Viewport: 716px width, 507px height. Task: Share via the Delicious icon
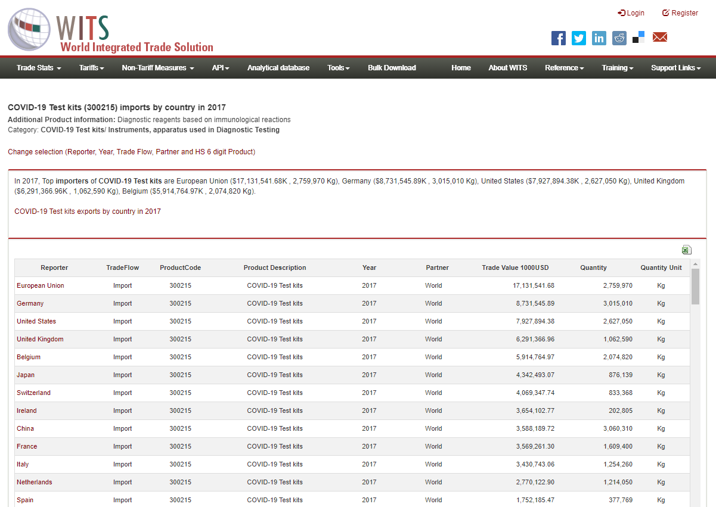638,38
